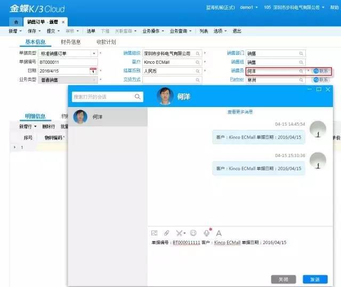Open the calendar picker for the 日期 field
The image size is (341, 287).
[x=93, y=71]
